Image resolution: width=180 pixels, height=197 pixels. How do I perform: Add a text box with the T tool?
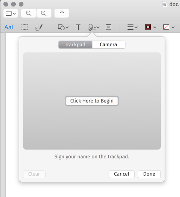(x=78, y=27)
